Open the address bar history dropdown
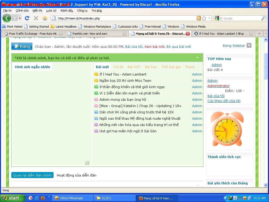The height and width of the screenshot is (202, 269). click(x=209, y=18)
